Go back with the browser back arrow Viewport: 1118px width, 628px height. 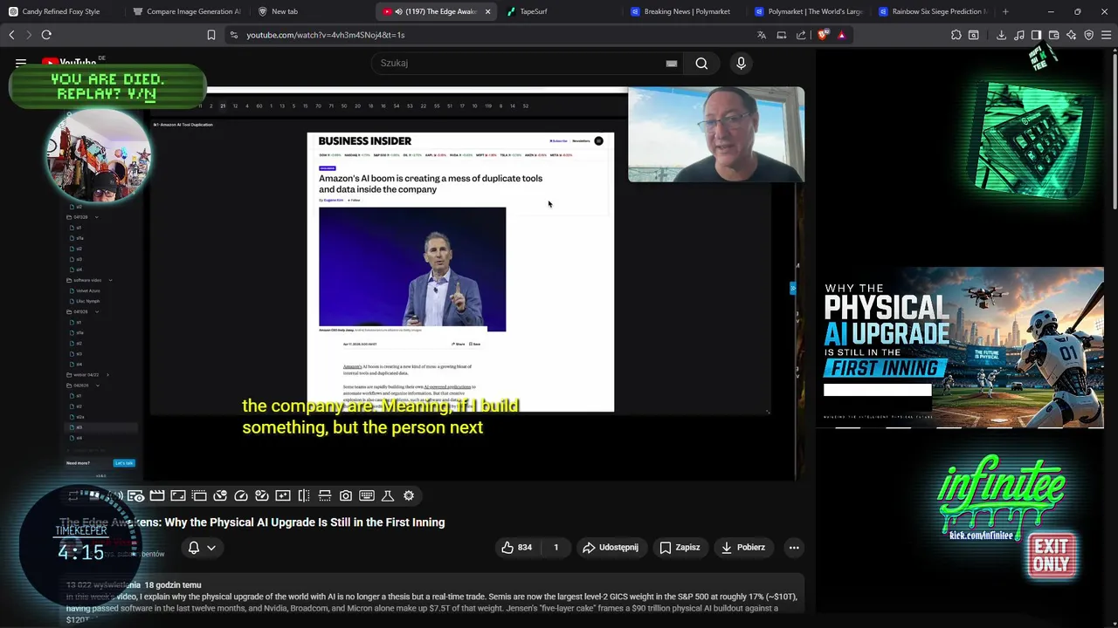pos(11,35)
